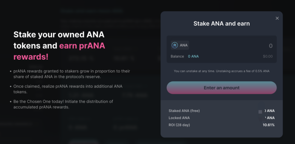Screen dimensions: 295x144
Task: Click the 10.61% ROI value
Action: click(269, 125)
